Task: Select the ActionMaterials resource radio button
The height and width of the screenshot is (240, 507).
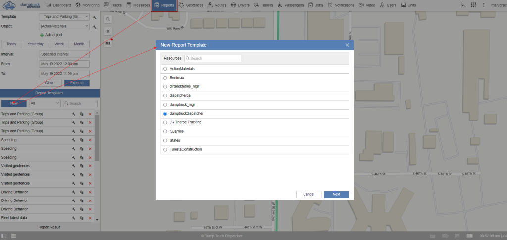Action: [165, 69]
